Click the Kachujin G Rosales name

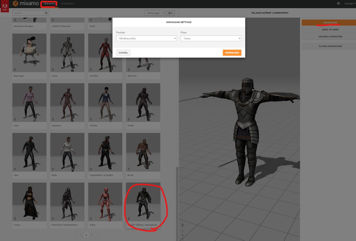coord(23,26)
